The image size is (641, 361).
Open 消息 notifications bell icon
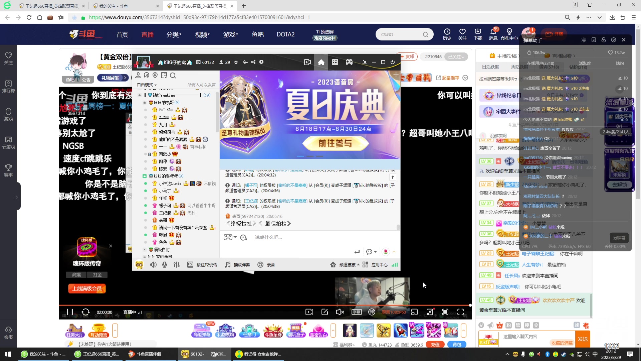[x=493, y=34]
